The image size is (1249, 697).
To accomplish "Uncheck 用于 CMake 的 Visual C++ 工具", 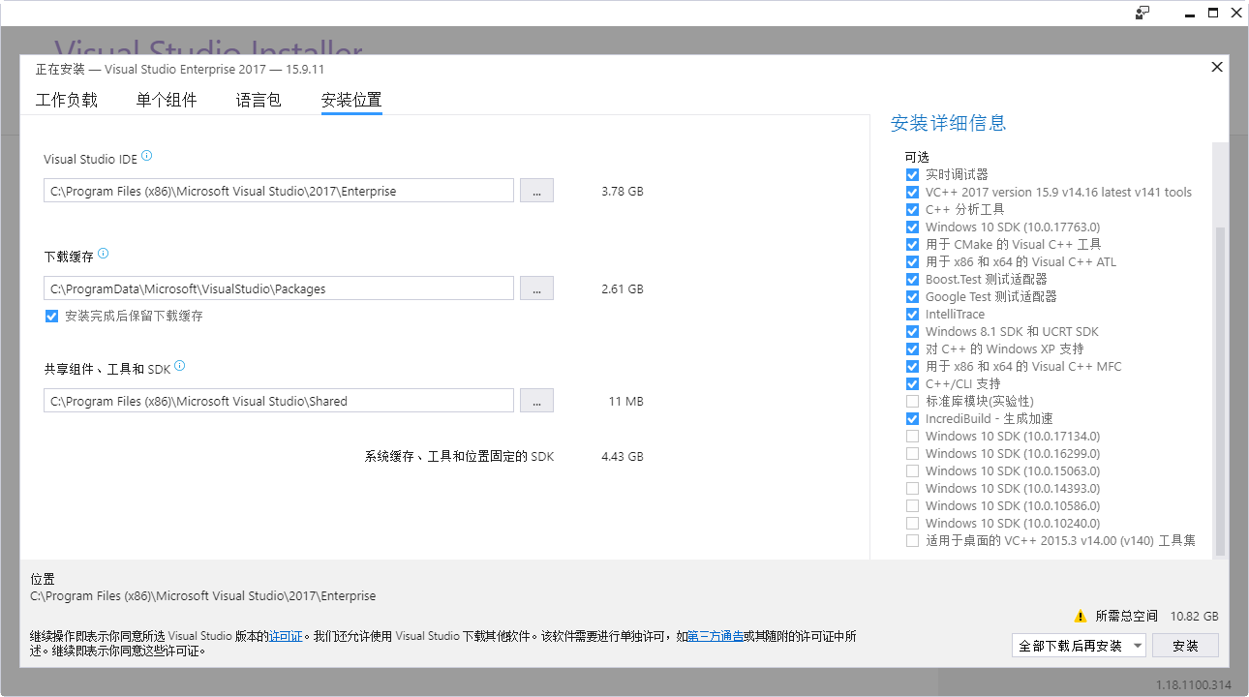I will pyautogui.click(x=912, y=244).
